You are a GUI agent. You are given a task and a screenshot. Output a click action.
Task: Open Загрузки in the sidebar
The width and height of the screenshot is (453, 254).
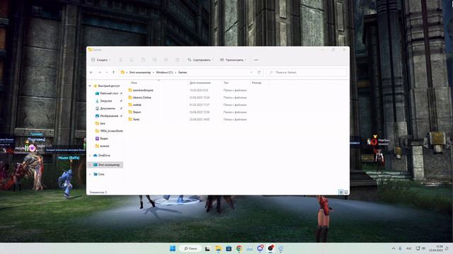(x=105, y=101)
